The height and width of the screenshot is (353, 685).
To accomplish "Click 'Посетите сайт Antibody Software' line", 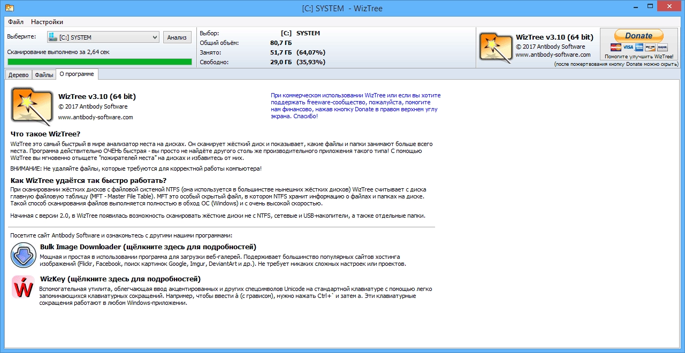I will tap(121, 235).
